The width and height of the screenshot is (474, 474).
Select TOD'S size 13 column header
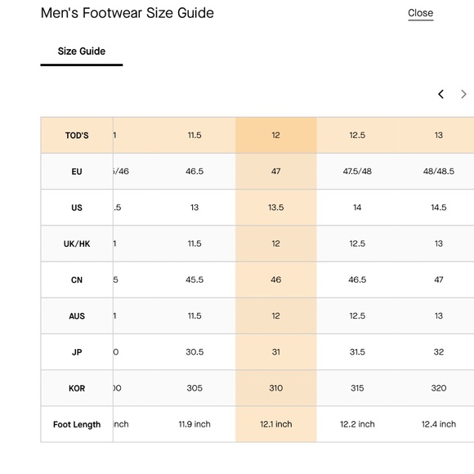[439, 135]
